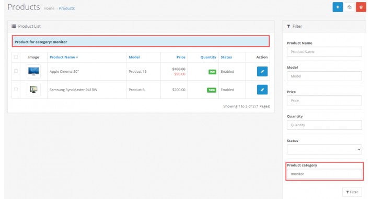Open the Status filter dropdown
371x199 pixels.
(x=324, y=149)
